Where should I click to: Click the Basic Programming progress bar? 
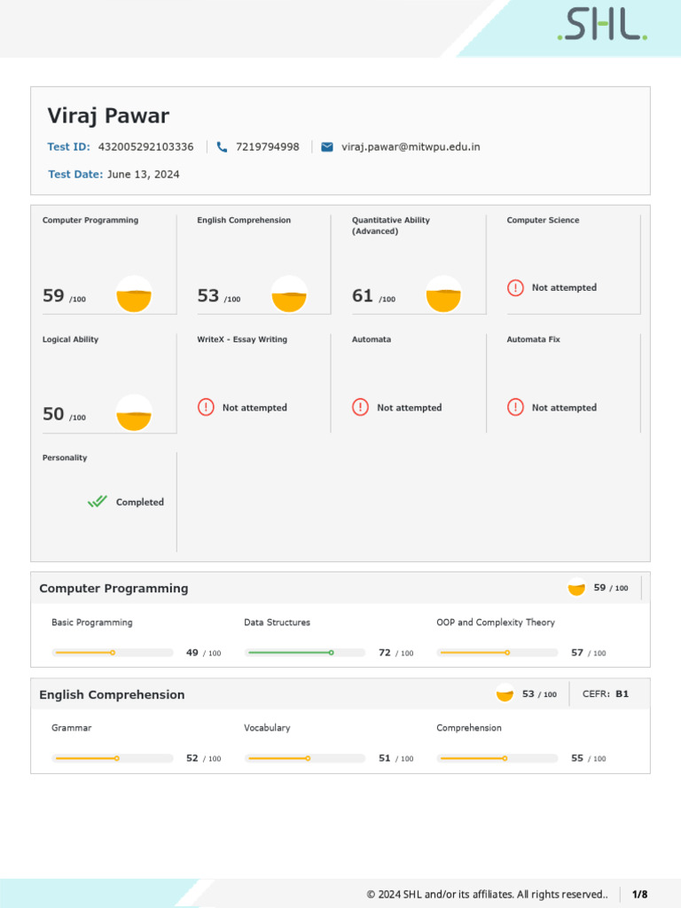coord(113,653)
